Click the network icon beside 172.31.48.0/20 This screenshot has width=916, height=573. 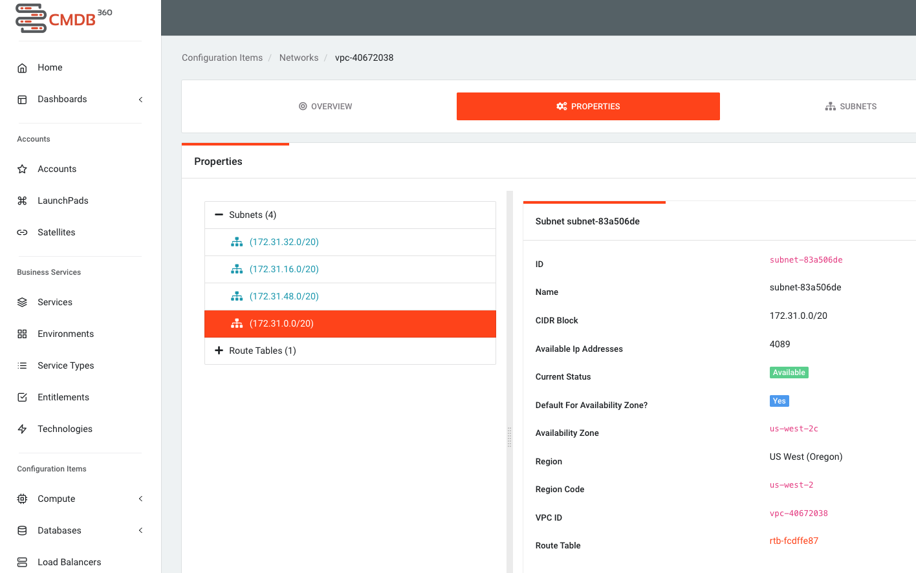click(x=237, y=296)
